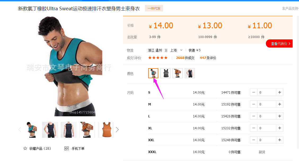Pick the orange vest color option
The height and width of the screenshot is (161, 299).
pyautogui.click(x=178, y=73)
